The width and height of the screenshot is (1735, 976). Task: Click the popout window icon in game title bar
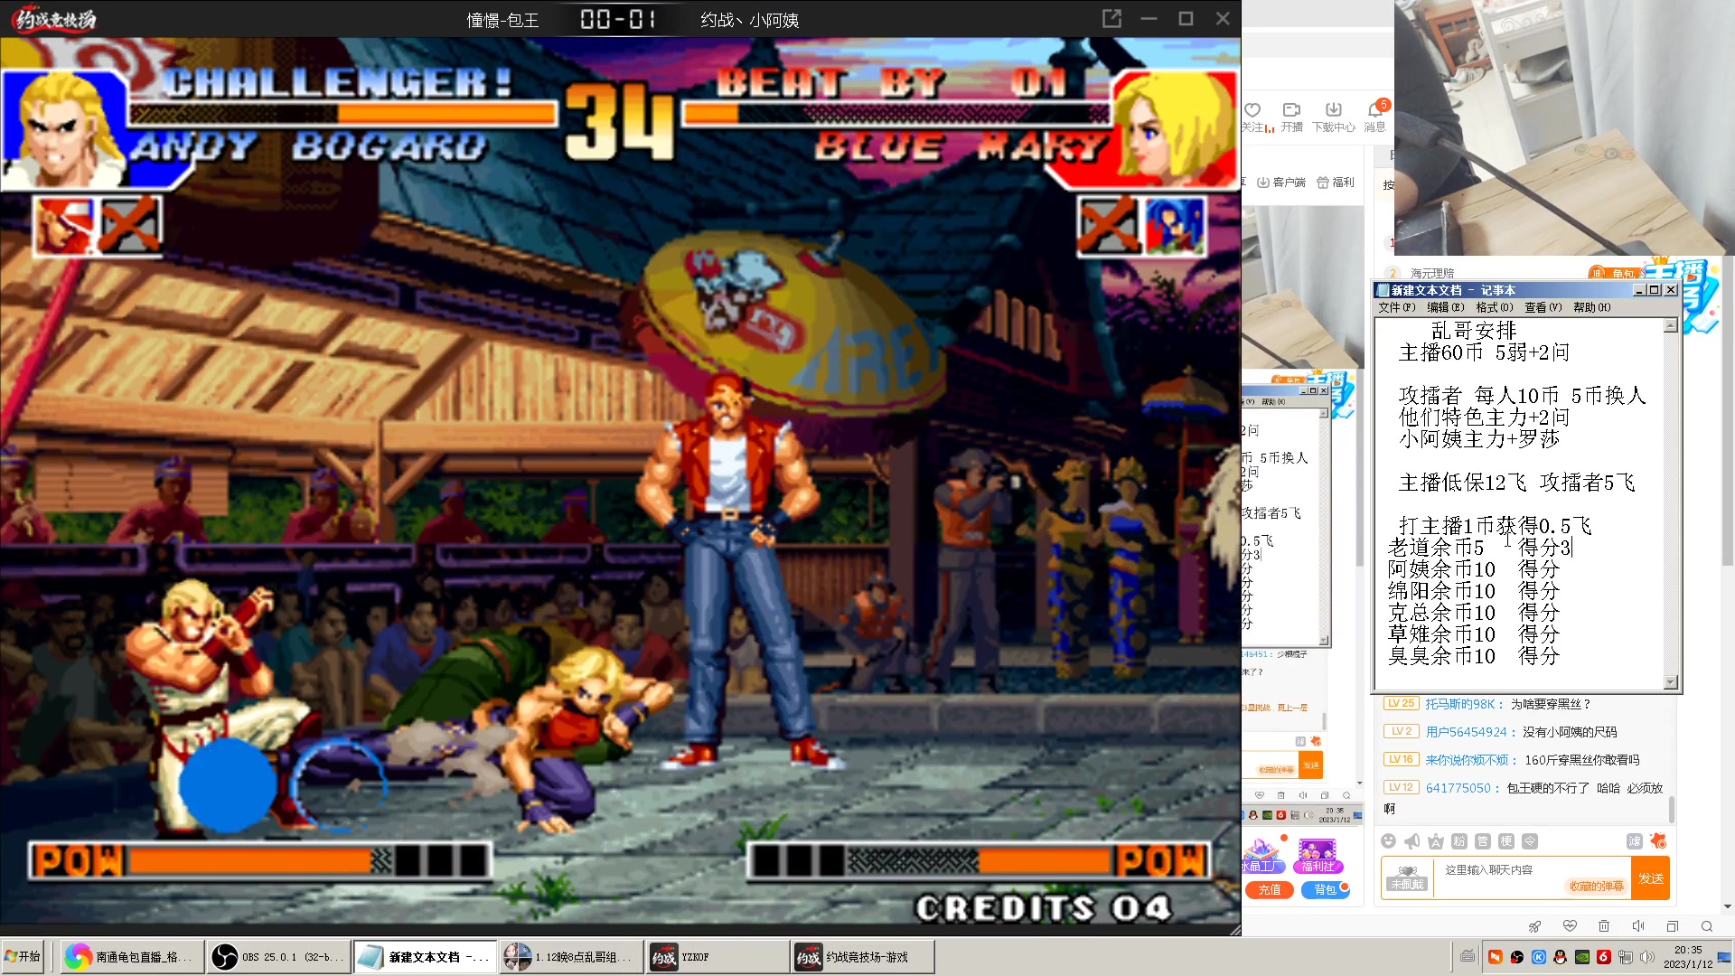[1111, 19]
